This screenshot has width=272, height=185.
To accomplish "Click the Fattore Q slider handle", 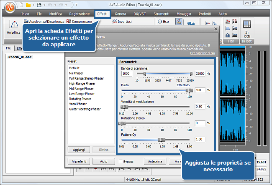I will click(160, 140).
